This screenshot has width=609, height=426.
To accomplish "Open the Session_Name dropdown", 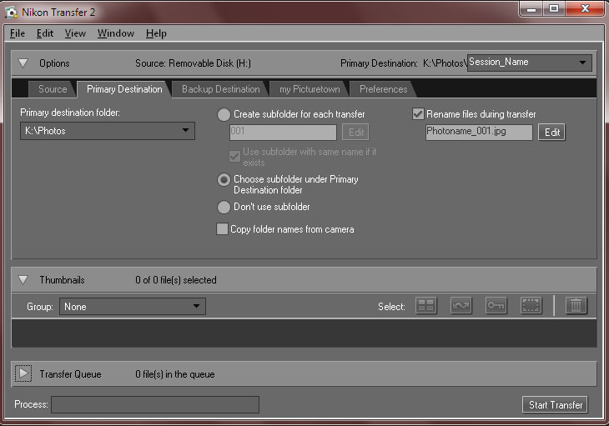I will pyautogui.click(x=530, y=63).
